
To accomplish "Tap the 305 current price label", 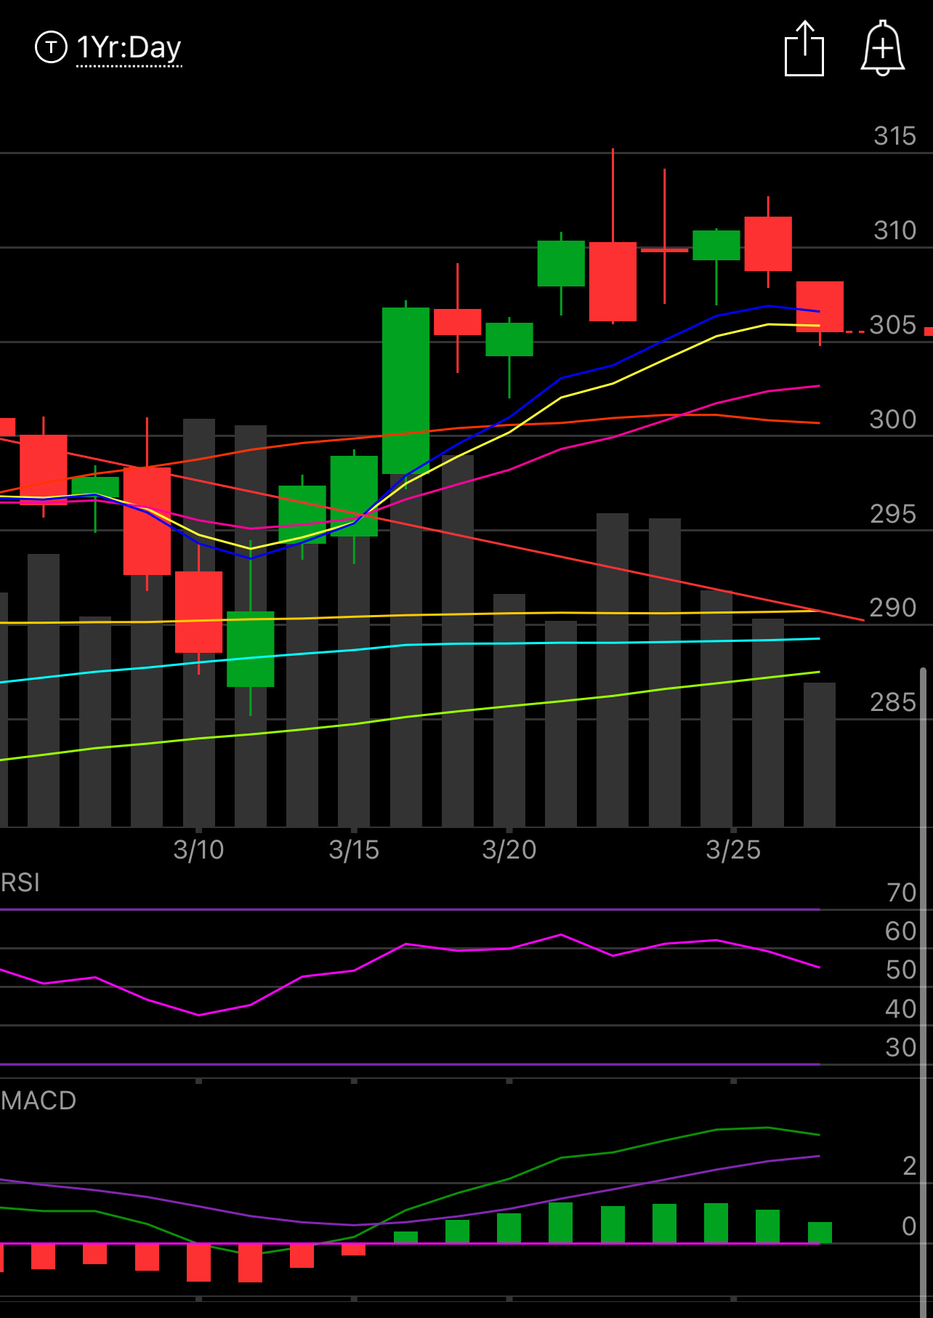I will [893, 325].
